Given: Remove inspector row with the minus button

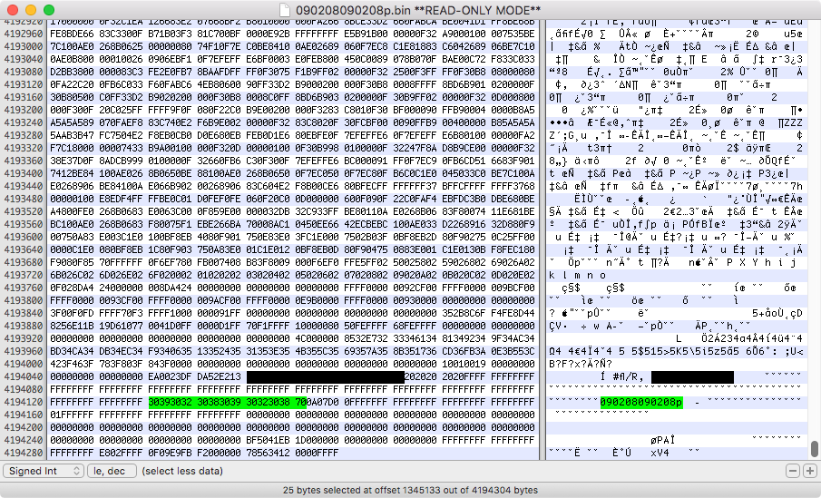Looking at the screenshot, I should coord(793,471).
